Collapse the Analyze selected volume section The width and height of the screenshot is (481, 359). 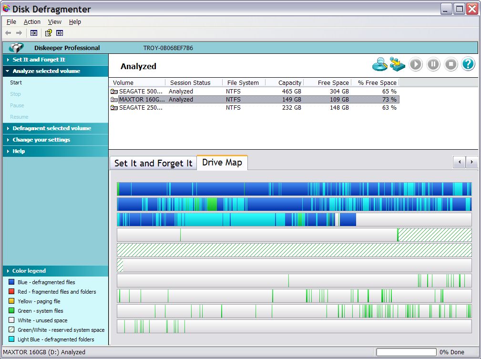pyautogui.click(x=46, y=71)
